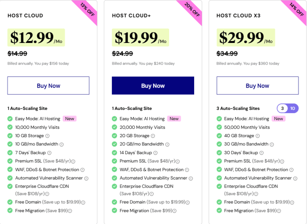Click info icon next to 20 GB/mo Bandwidth
The width and height of the screenshot is (307, 224).
click(166, 144)
